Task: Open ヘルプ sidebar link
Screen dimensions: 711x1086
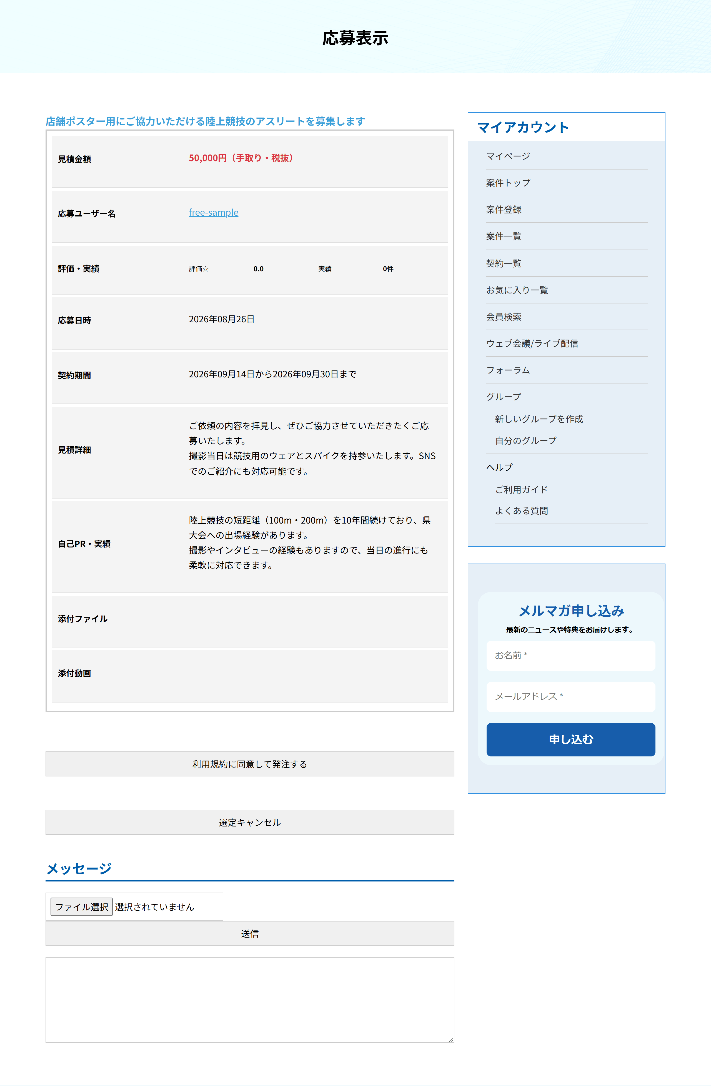Action: coord(499,467)
